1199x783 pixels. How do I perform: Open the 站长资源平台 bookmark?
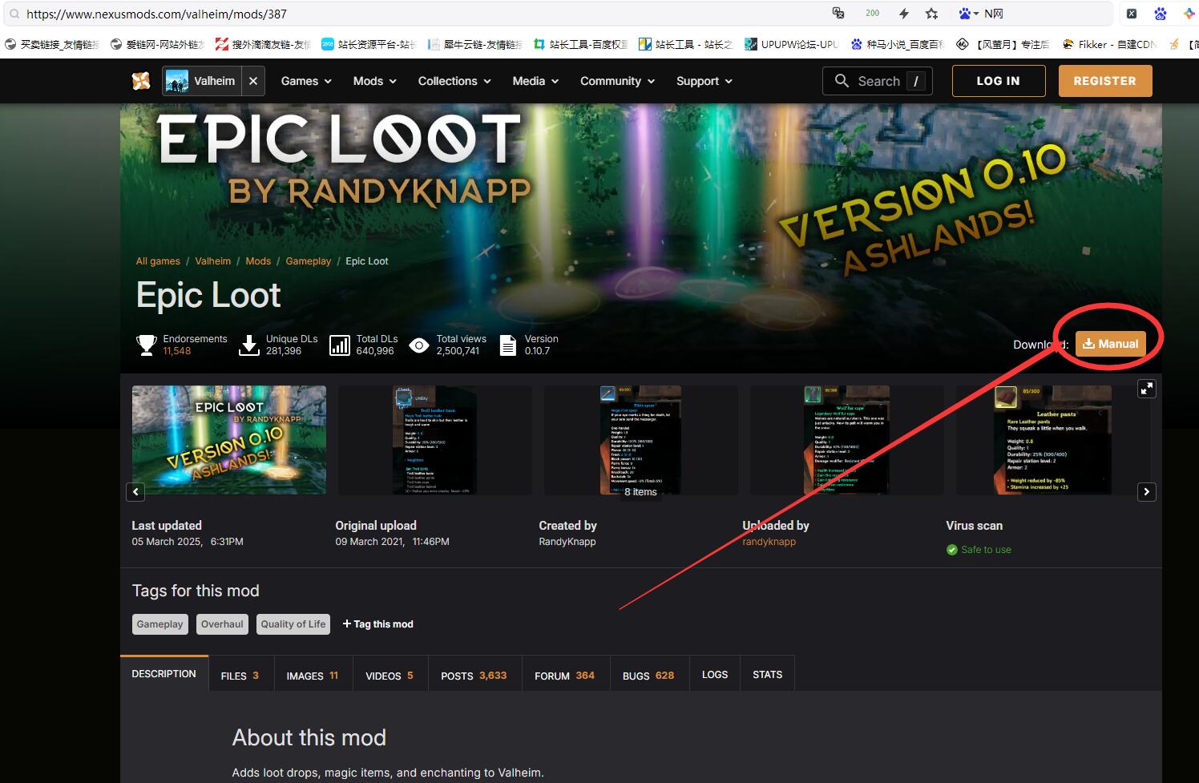369,45
